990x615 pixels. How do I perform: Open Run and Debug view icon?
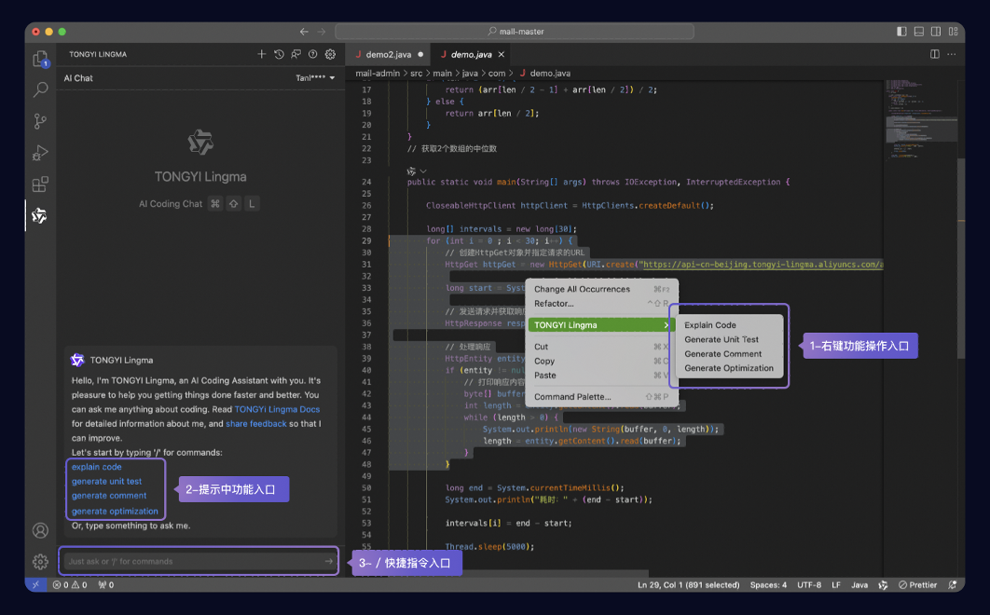click(40, 153)
